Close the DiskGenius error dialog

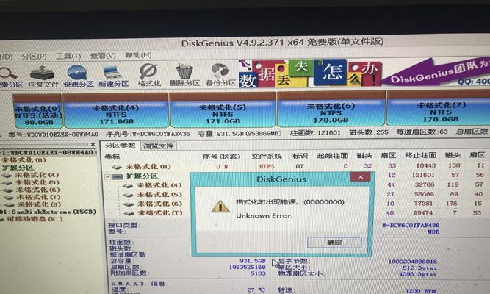(x=360, y=177)
